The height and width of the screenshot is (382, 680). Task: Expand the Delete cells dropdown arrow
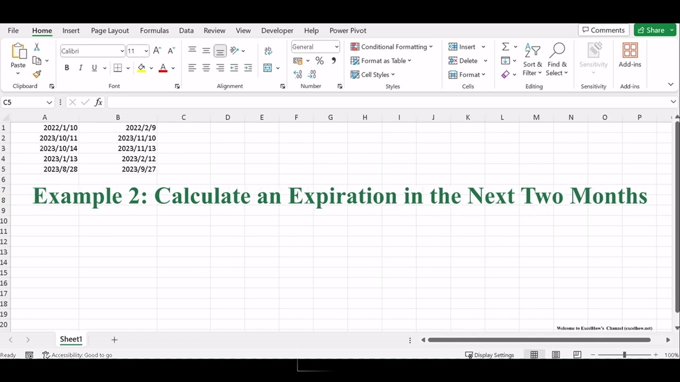(485, 60)
